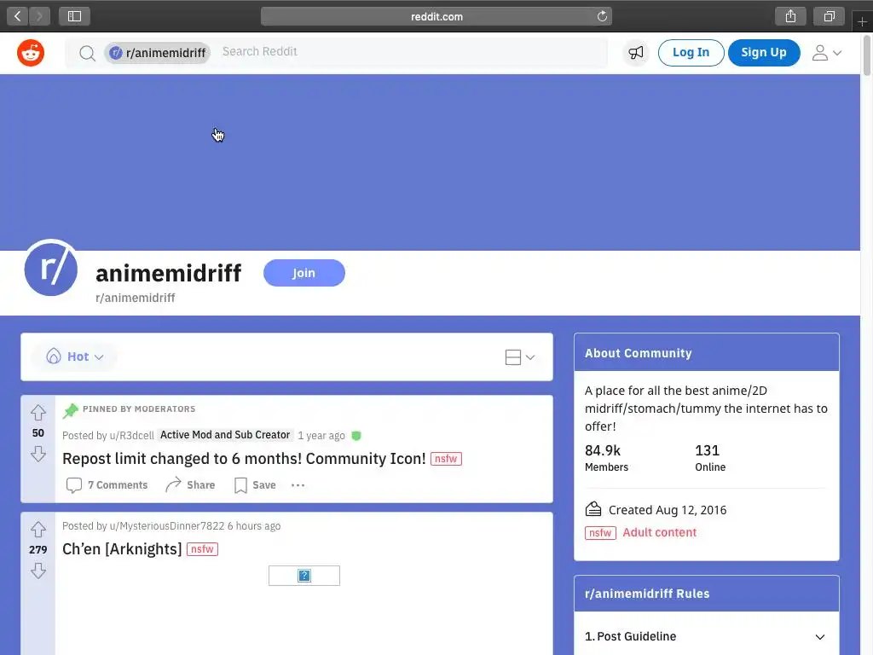Click the animemidriff community avatar icon
The width and height of the screenshot is (873, 655).
(50, 269)
